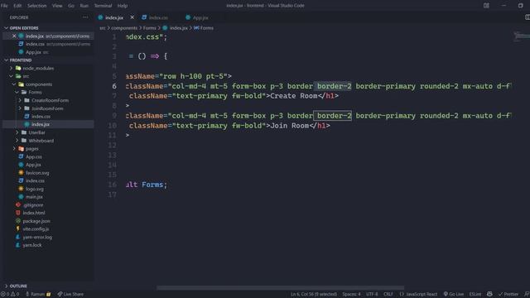Change end of line sequence CRLF
This screenshot has height=298, width=530.
coord(388,295)
